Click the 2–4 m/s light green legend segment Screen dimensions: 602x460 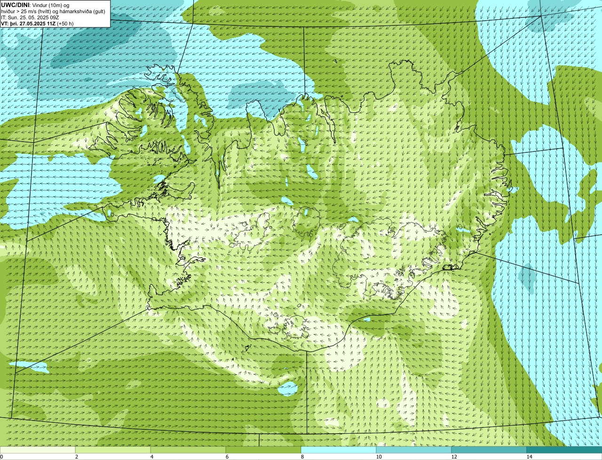tap(113, 450)
